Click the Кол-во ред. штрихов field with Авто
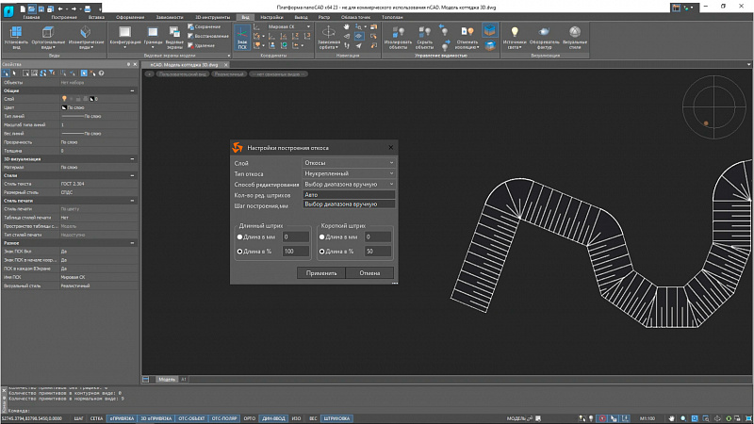 click(x=349, y=195)
